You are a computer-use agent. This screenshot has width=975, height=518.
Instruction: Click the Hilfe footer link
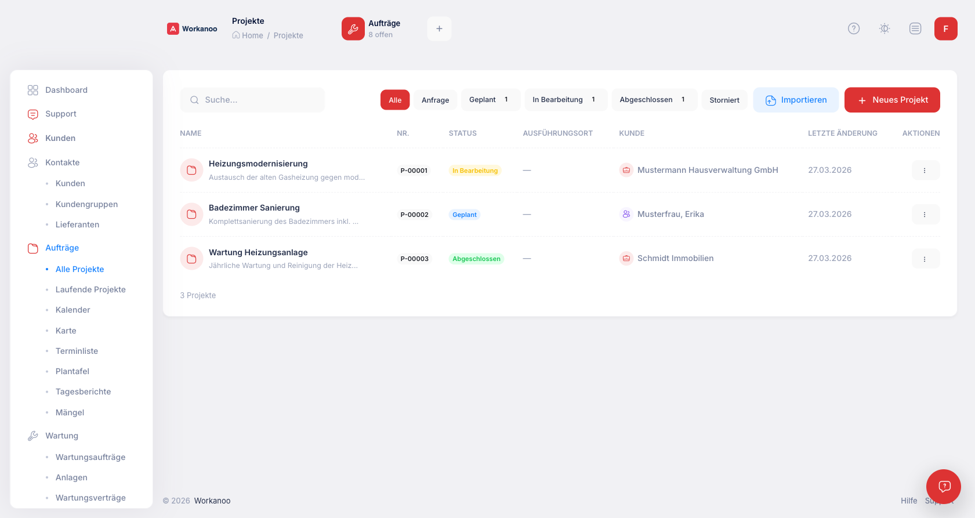coord(909,501)
